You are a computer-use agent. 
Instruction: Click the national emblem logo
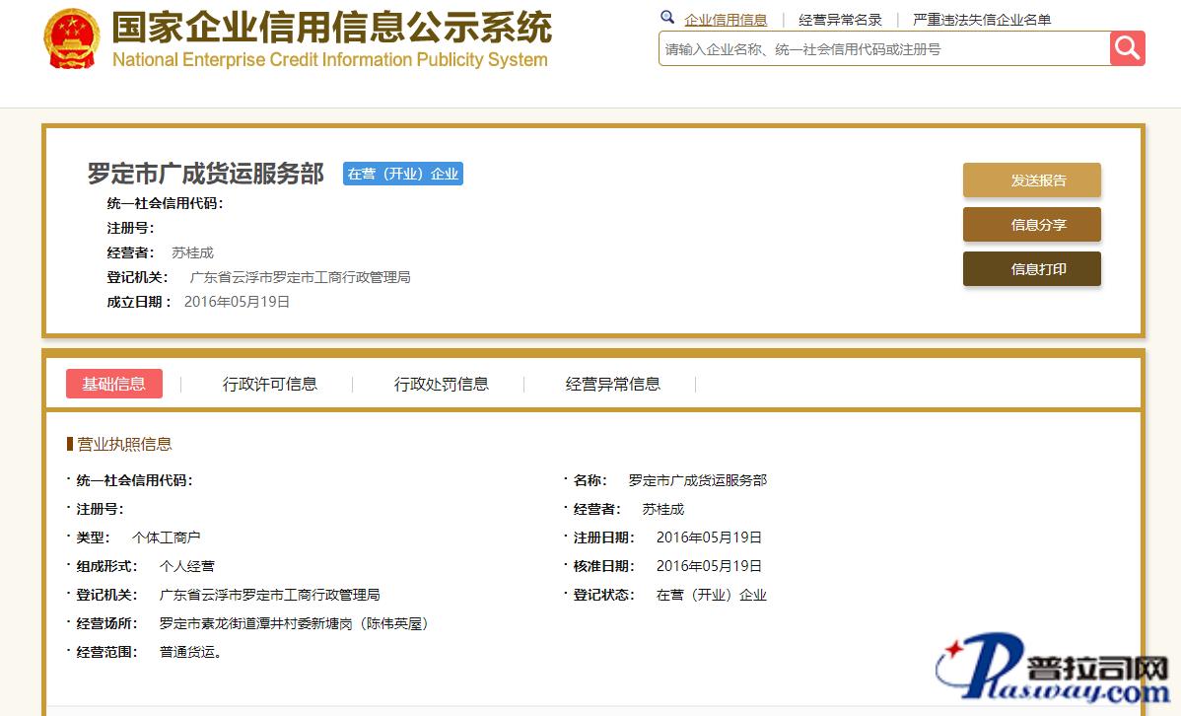[72, 39]
